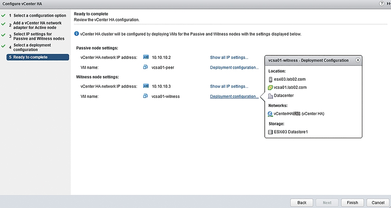Click the network adapter icon beside 10.10.10.2

click(x=146, y=57)
